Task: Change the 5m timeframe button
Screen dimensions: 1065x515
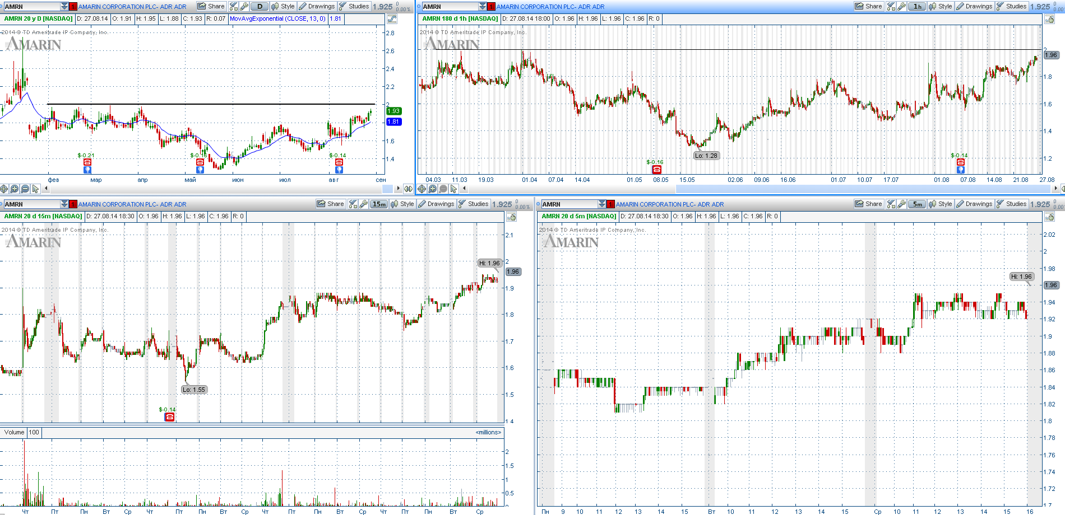Action: pyautogui.click(x=917, y=204)
